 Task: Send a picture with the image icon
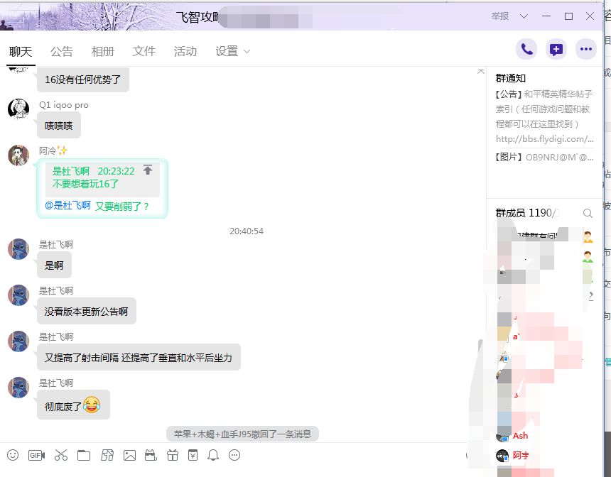129,455
